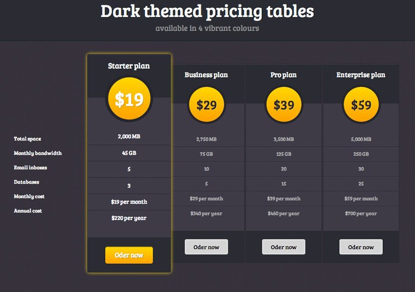415x292 pixels.
Task: Select the Starter plan heading
Action: pyautogui.click(x=129, y=66)
